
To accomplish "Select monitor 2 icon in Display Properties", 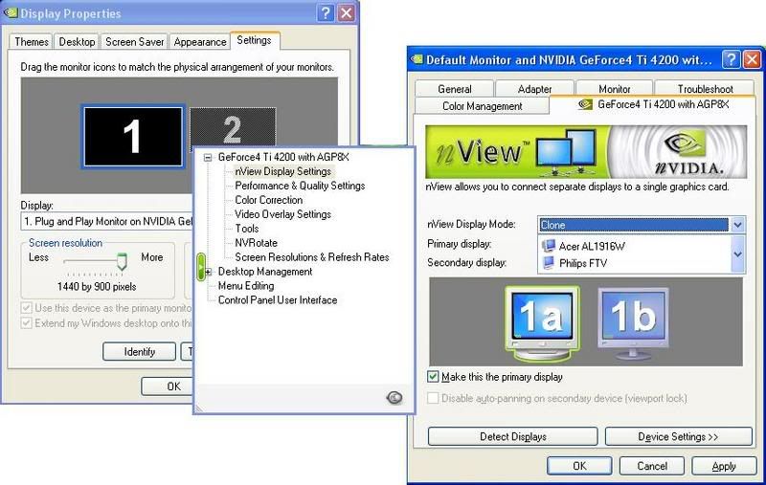I will (x=233, y=126).
